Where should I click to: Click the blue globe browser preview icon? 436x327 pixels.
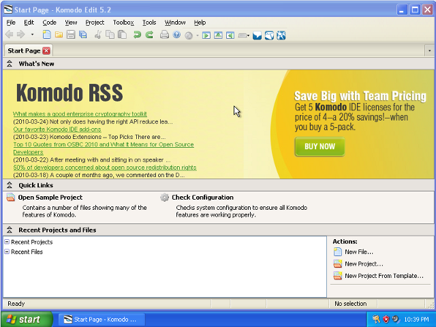coord(176,35)
